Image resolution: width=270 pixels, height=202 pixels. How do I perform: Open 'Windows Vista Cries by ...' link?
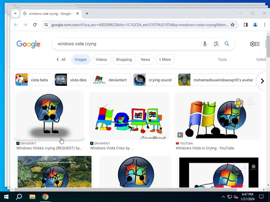(112, 148)
